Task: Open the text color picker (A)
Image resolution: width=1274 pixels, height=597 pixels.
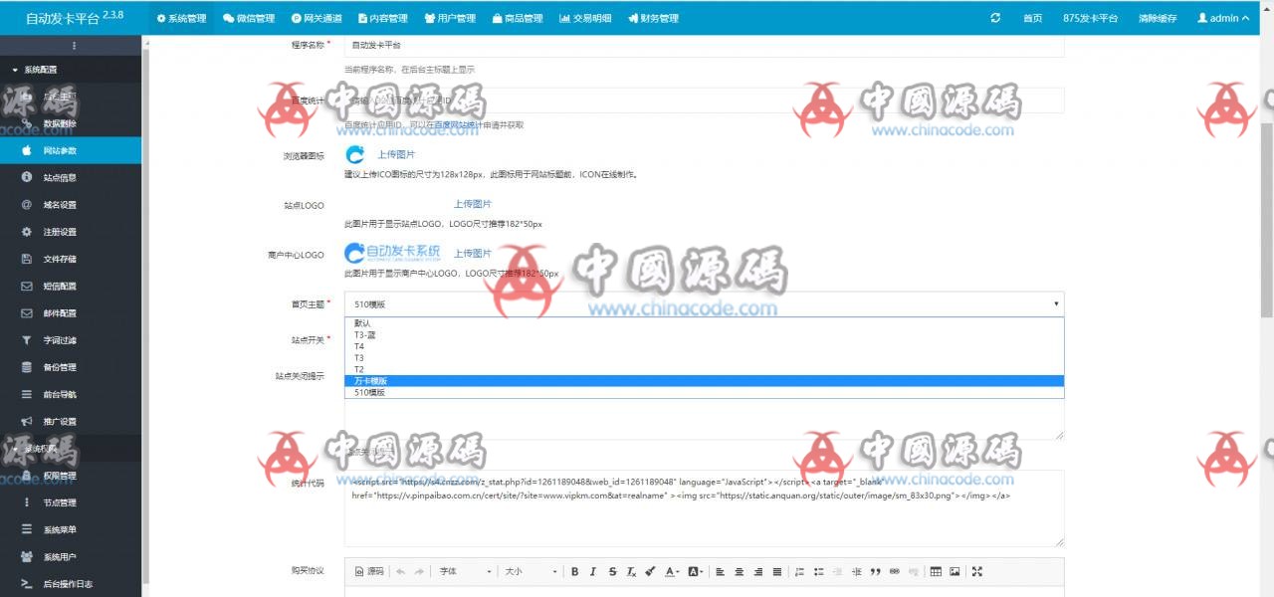Action: 672,571
